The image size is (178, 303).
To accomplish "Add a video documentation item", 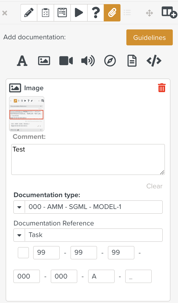I will coord(66,61).
